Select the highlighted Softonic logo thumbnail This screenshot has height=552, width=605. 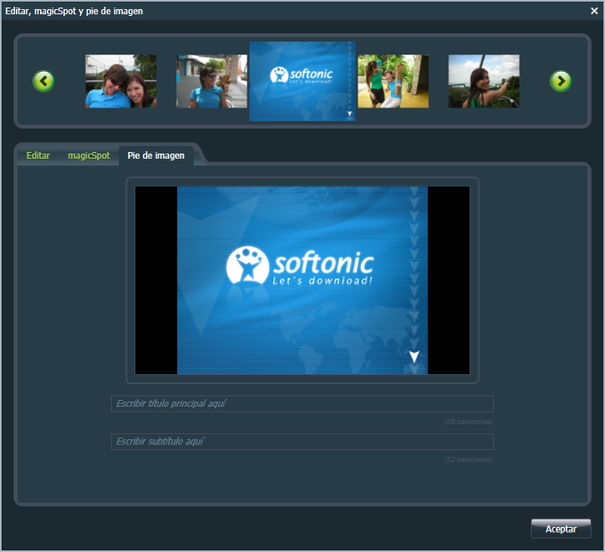(x=302, y=82)
